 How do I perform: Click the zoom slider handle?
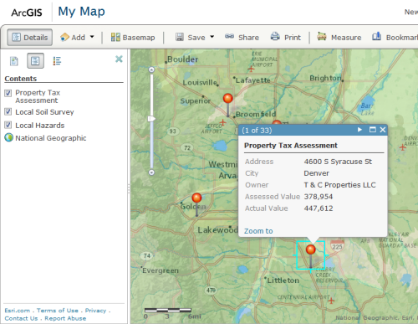151,119
